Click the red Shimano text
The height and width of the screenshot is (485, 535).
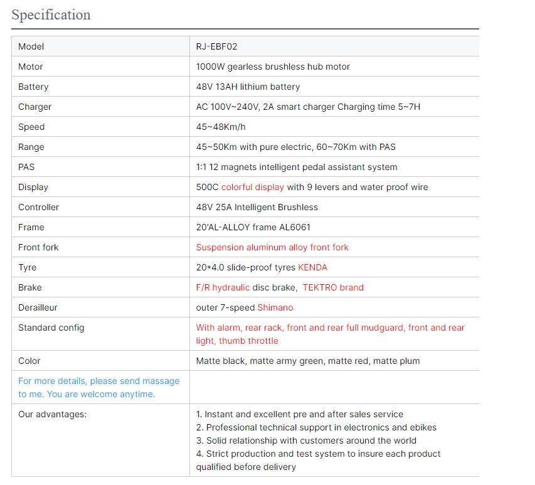(x=275, y=307)
